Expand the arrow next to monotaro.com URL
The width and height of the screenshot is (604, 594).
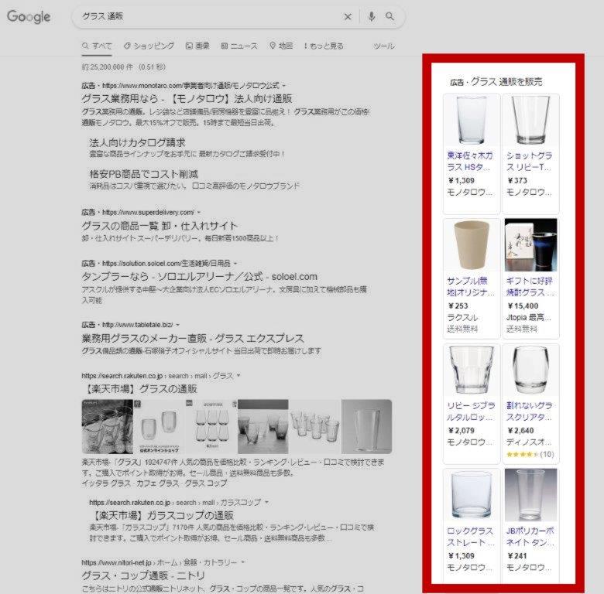pyautogui.click(x=284, y=85)
